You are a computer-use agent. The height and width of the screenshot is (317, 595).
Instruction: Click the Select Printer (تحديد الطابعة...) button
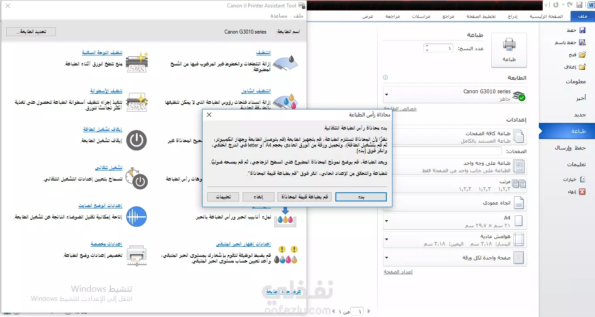[31, 32]
